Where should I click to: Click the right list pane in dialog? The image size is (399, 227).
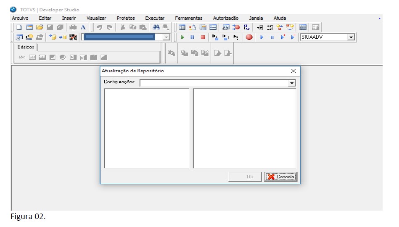[245, 129]
